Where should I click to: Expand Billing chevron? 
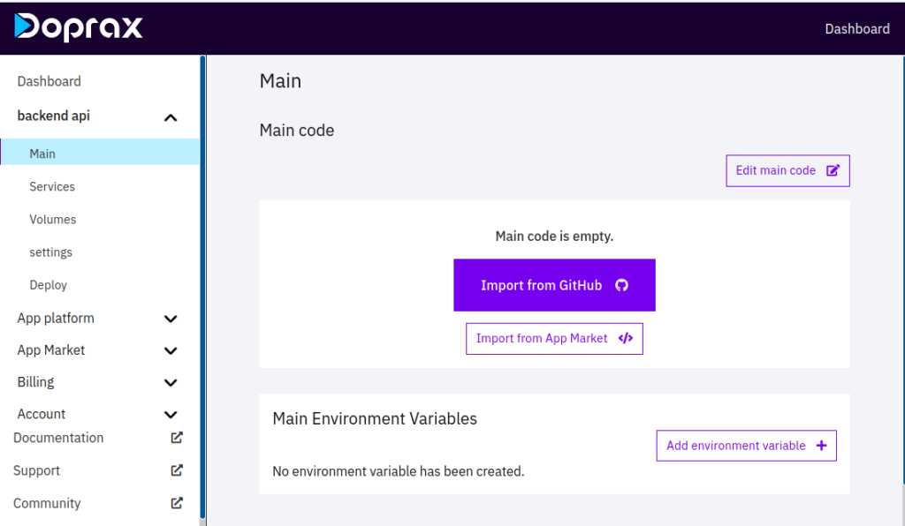(x=171, y=382)
